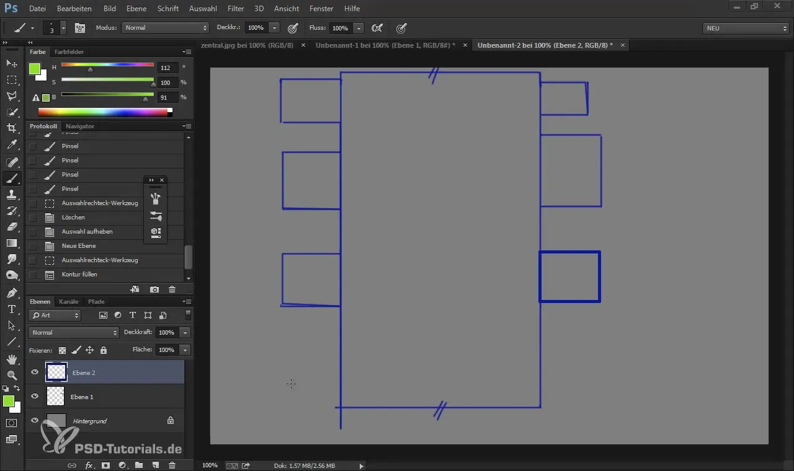
Task: Toggle lock transparent pixels next to Fixieren
Action: pos(62,350)
